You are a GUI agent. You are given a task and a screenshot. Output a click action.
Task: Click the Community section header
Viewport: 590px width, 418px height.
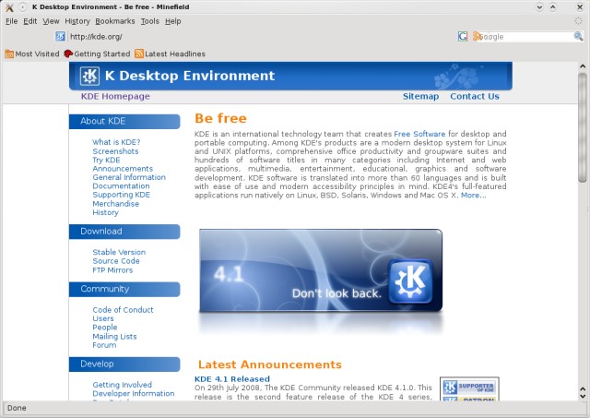[124, 289]
